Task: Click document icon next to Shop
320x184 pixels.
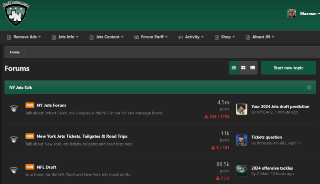Action: (217, 37)
